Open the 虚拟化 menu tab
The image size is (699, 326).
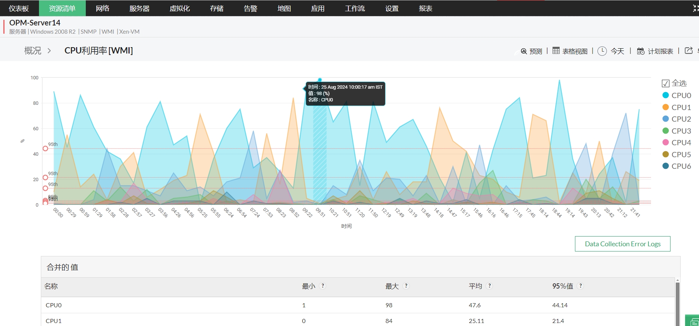pos(179,8)
